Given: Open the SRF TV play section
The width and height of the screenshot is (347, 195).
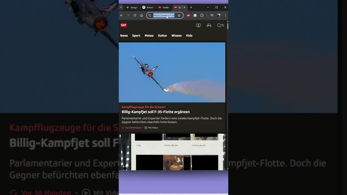Looking at the screenshot, I should tap(198, 25).
